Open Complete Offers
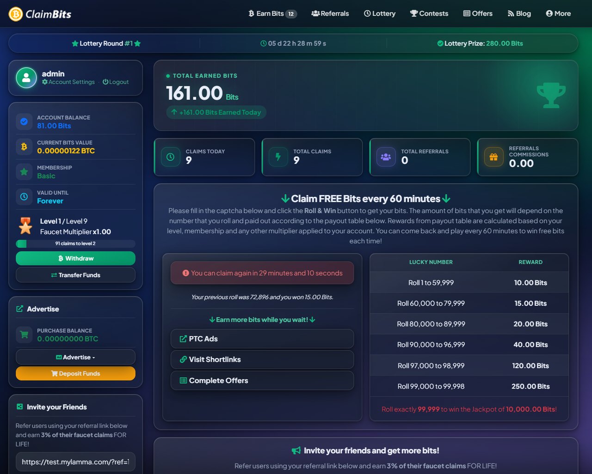The height and width of the screenshot is (474, 592). [262, 381]
